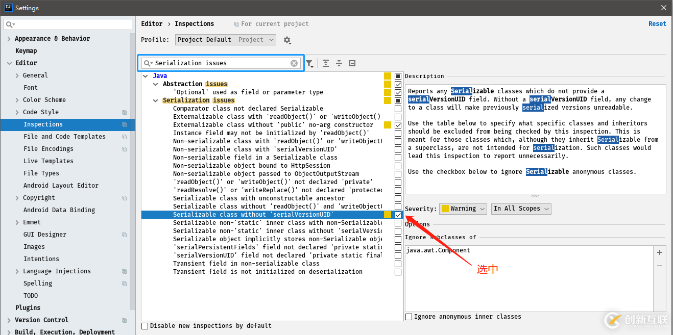Select Plugins in the settings sidebar
Screen dimensions: 673x335
(x=28, y=308)
